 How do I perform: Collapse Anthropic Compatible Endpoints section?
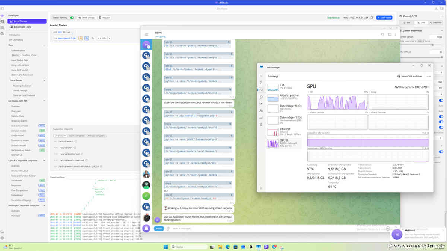[44, 205]
